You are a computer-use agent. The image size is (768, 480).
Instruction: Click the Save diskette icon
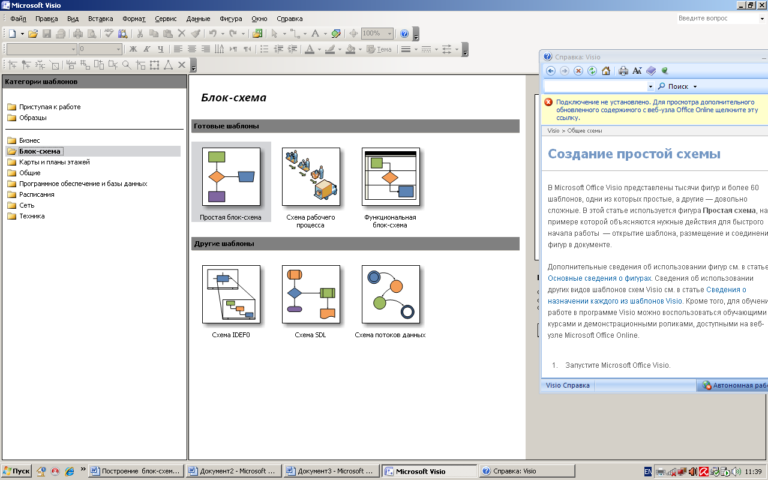coord(47,34)
